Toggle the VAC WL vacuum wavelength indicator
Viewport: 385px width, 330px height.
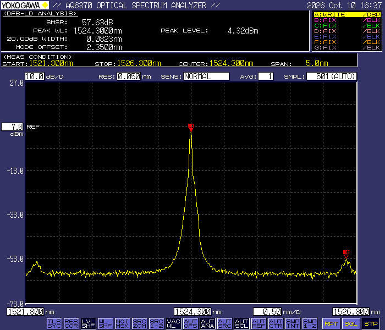[x=174, y=323]
